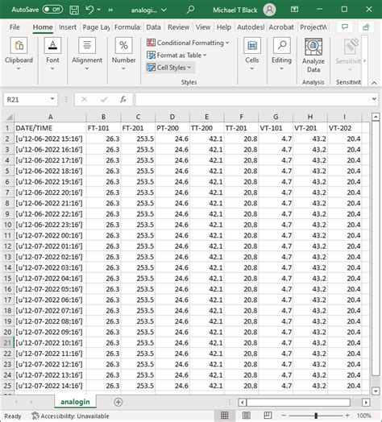The width and height of the screenshot is (382, 422).
Task: Open the Clipboard group
Action: point(19,54)
